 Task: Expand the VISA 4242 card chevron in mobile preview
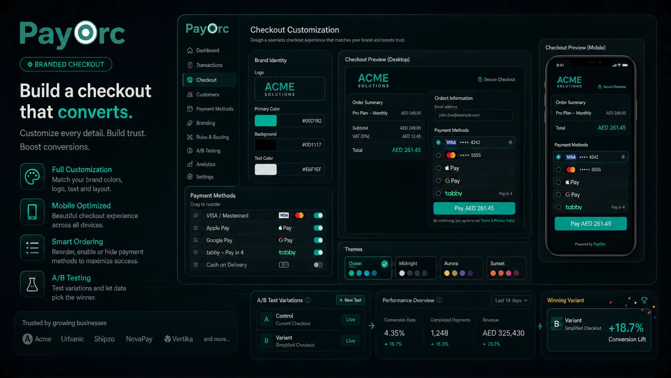click(623, 157)
